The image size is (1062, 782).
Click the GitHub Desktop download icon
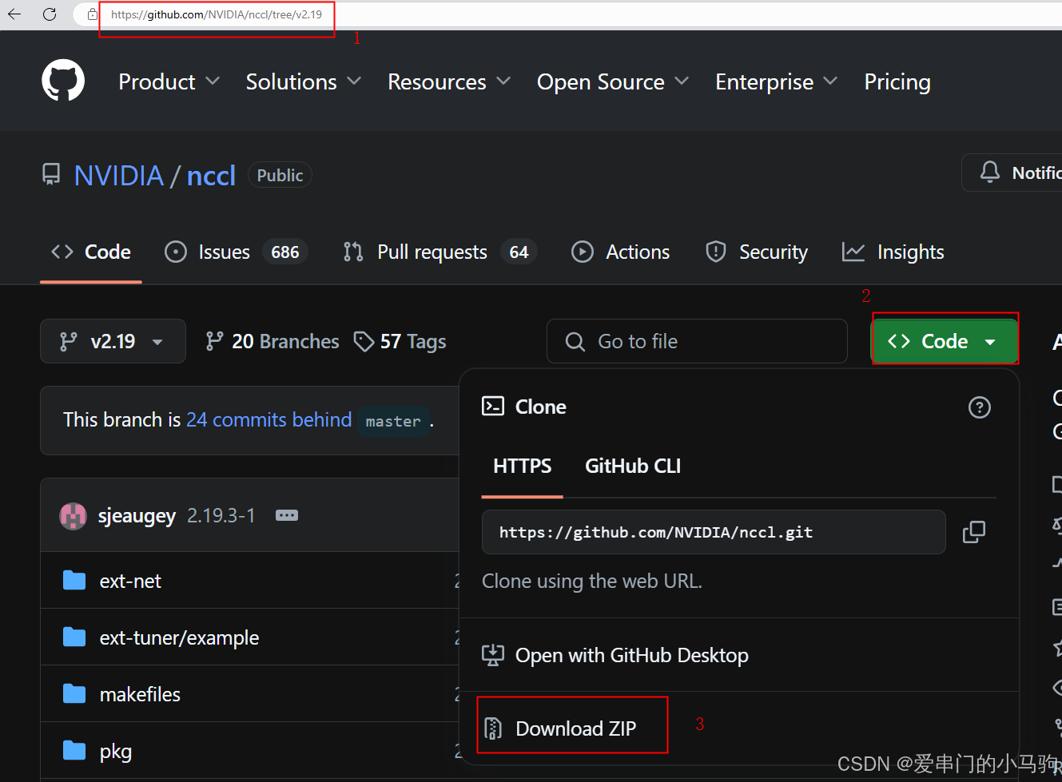click(493, 655)
